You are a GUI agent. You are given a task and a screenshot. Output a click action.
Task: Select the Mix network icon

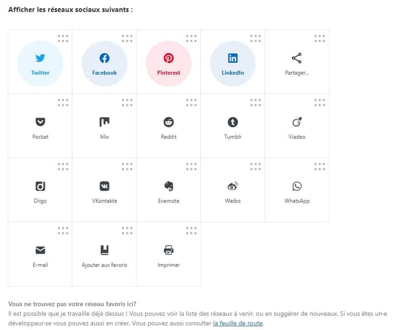104,122
